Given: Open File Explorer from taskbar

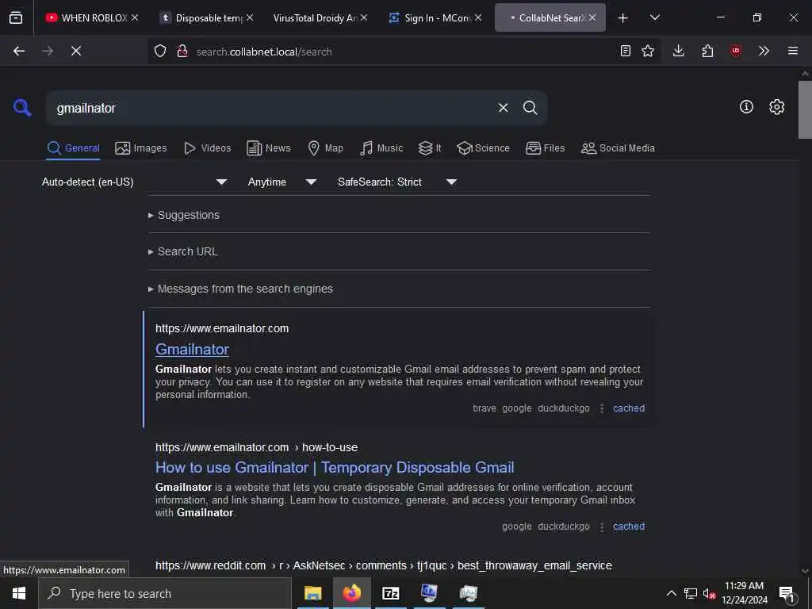Looking at the screenshot, I should click(312, 593).
